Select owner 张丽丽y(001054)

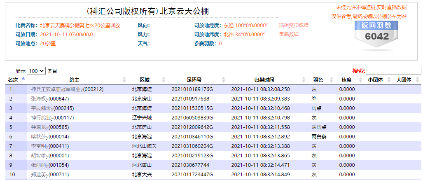[x=50, y=165]
